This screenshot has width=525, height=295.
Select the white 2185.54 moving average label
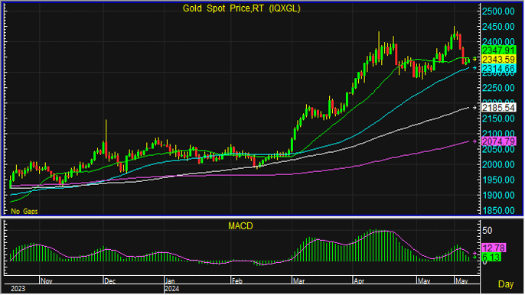pos(498,108)
